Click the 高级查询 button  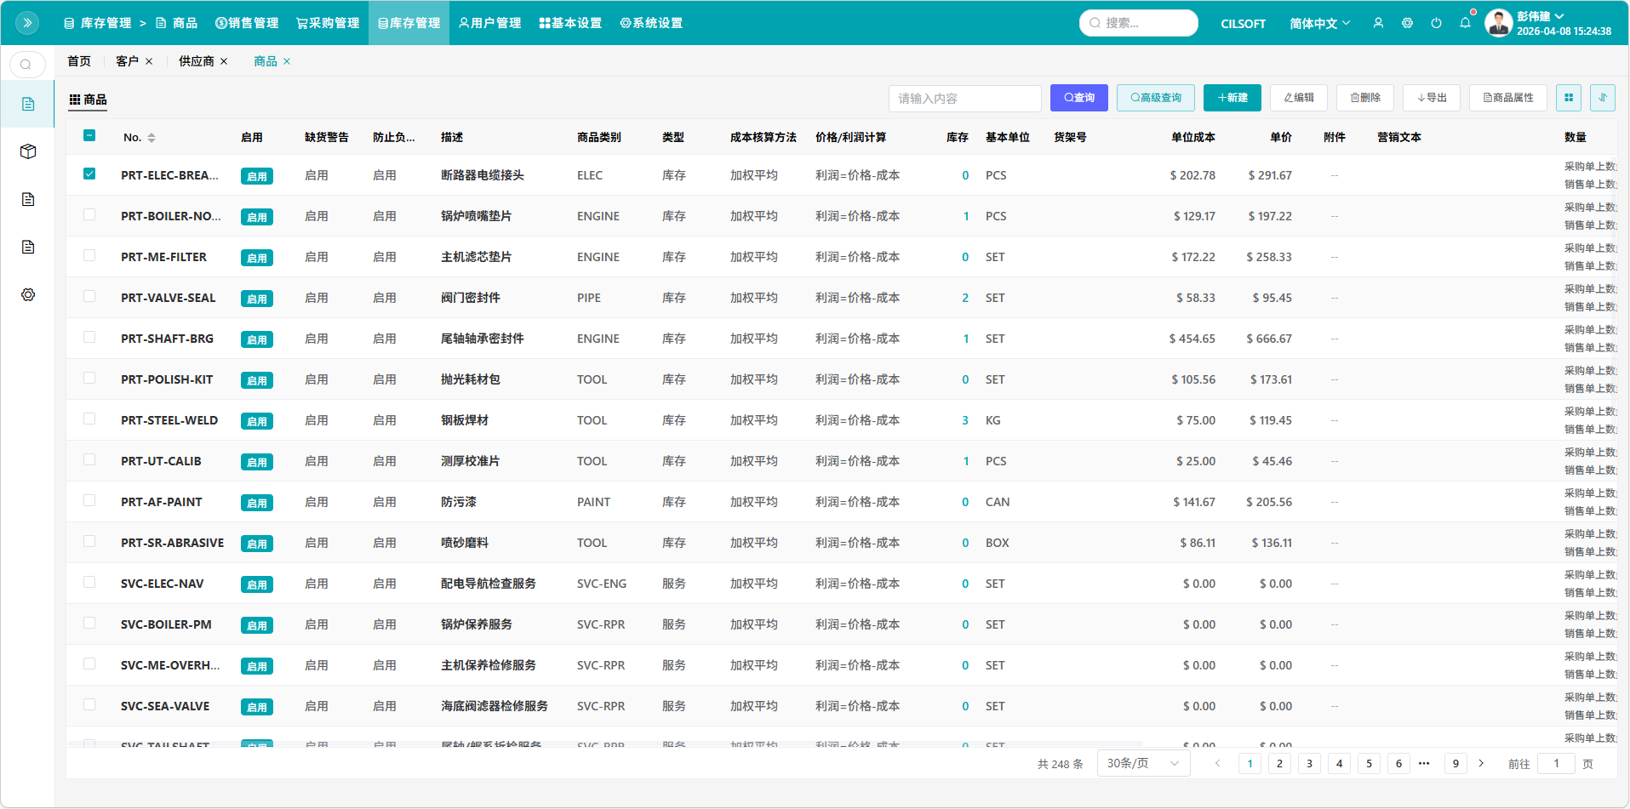coord(1155,98)
